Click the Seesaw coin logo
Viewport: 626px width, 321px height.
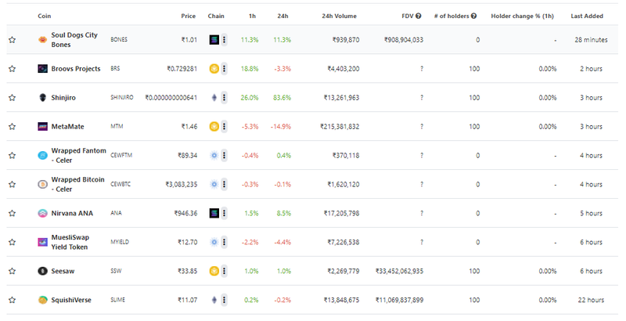42,271
